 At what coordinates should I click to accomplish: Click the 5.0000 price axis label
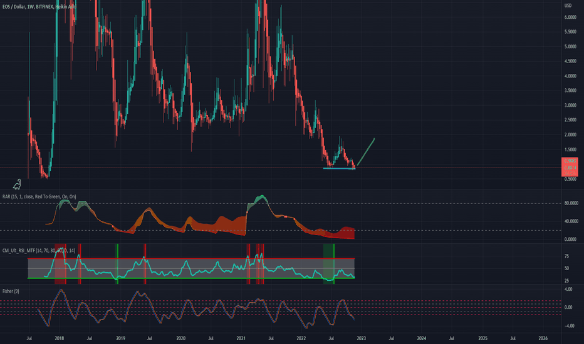[570, 47]
